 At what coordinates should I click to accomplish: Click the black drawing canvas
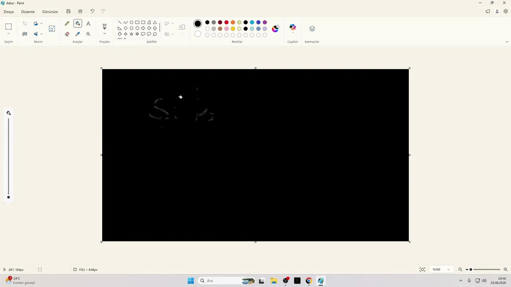[x=255, y=155]
